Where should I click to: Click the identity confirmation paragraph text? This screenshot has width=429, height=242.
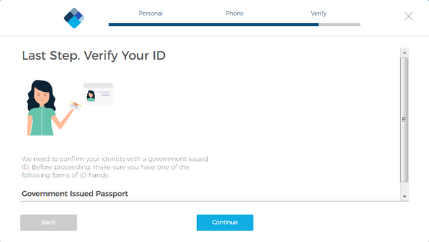click(115, 168)
